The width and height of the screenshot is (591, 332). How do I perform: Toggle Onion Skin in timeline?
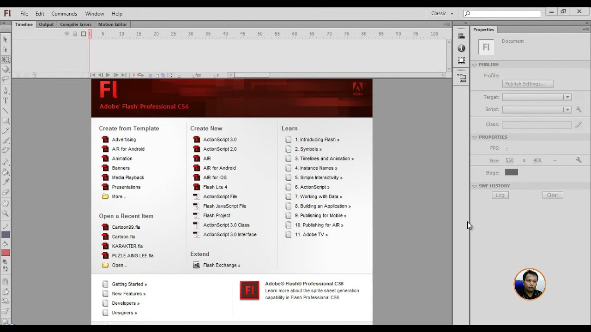(151, 75)
